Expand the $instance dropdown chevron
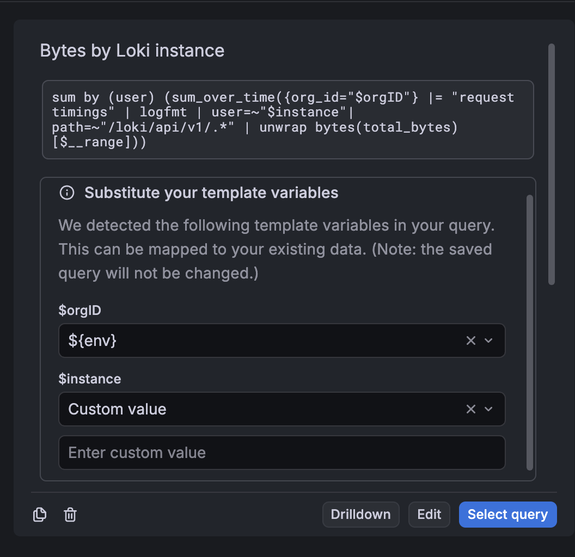The image size is (575, 557). click(488, 409)
